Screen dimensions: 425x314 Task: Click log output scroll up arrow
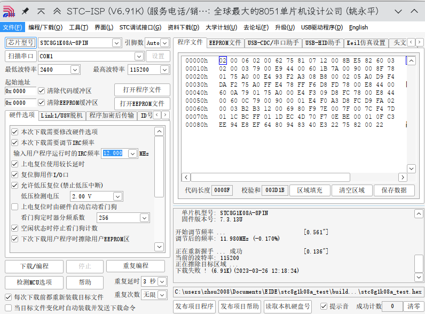[x=419, y=214]
